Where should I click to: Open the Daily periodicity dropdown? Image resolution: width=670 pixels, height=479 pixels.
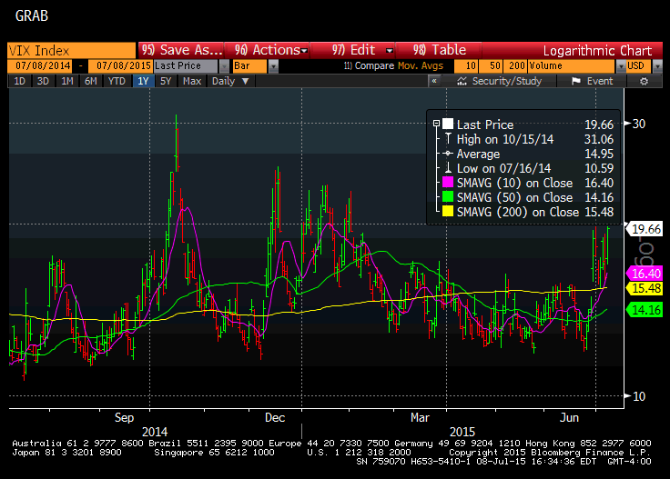coord(230,81)
